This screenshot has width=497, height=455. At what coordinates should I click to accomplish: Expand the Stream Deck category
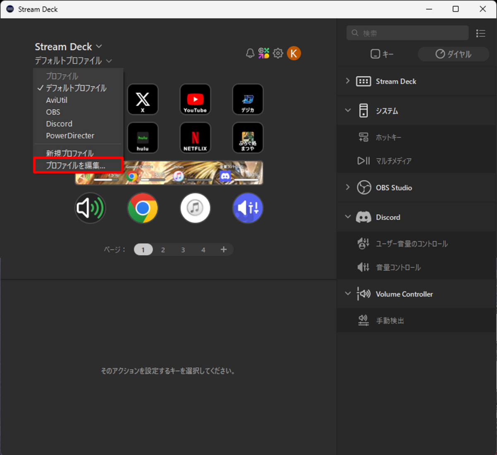click(347, 81)
